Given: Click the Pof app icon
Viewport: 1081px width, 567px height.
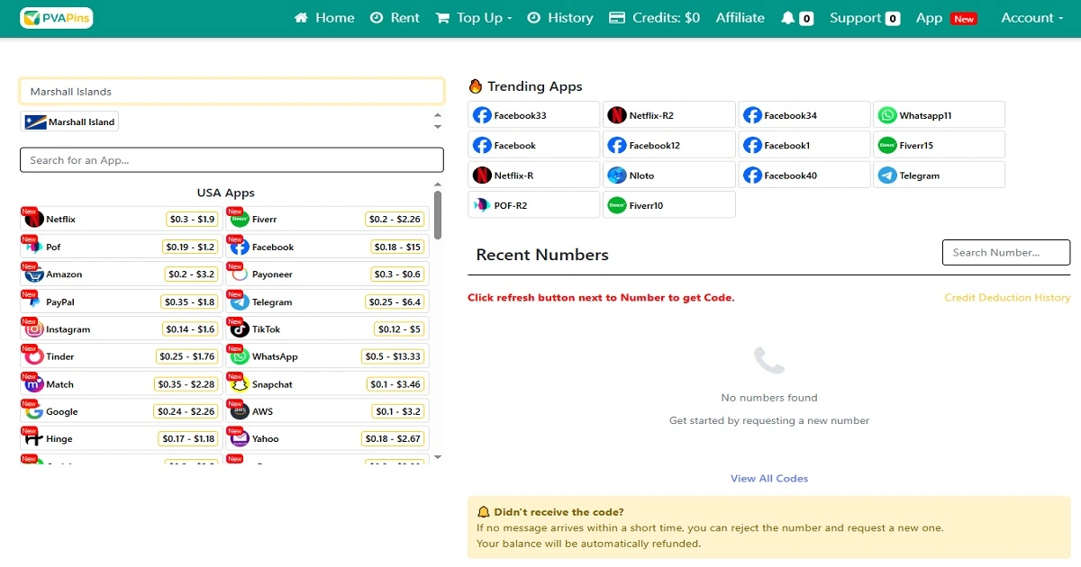Looking at the screenshot, I should point(34,247).
